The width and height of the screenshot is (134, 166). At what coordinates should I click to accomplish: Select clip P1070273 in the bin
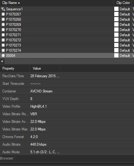tap(13, 45)
